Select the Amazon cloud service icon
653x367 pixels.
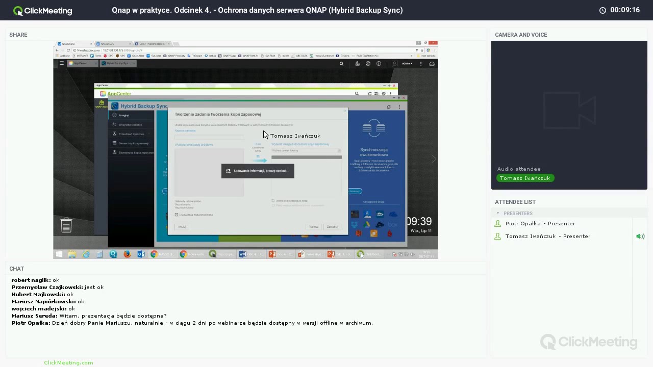(x=367, y=215)
